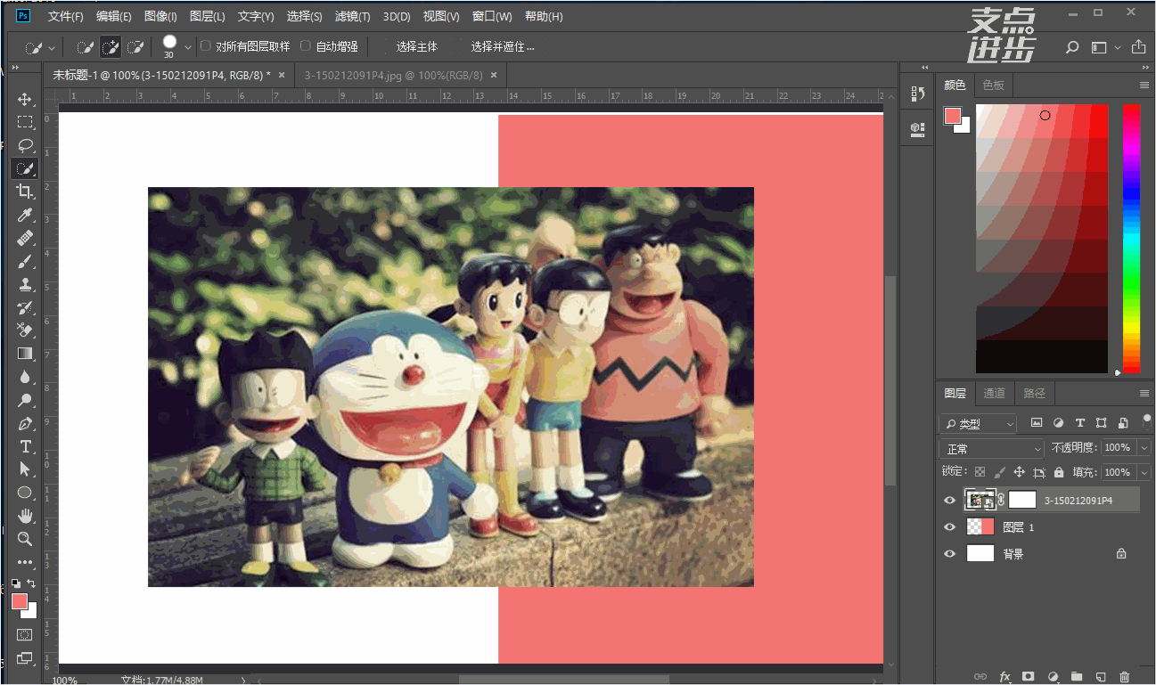Screen dimensions: 1156x685
Task: Select the Pen tool
Action: [x=25, y=423]
